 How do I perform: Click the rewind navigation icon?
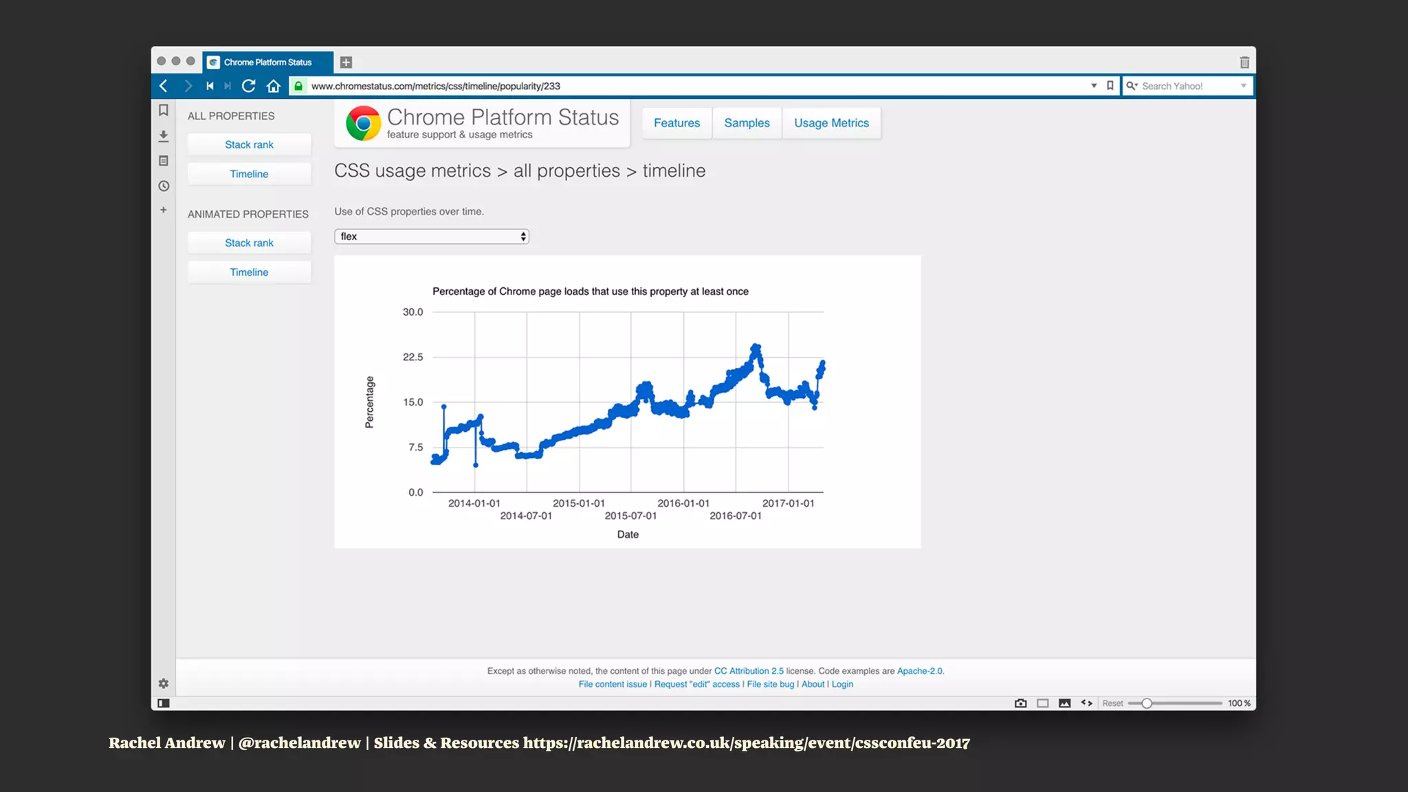tap(210, 86)
